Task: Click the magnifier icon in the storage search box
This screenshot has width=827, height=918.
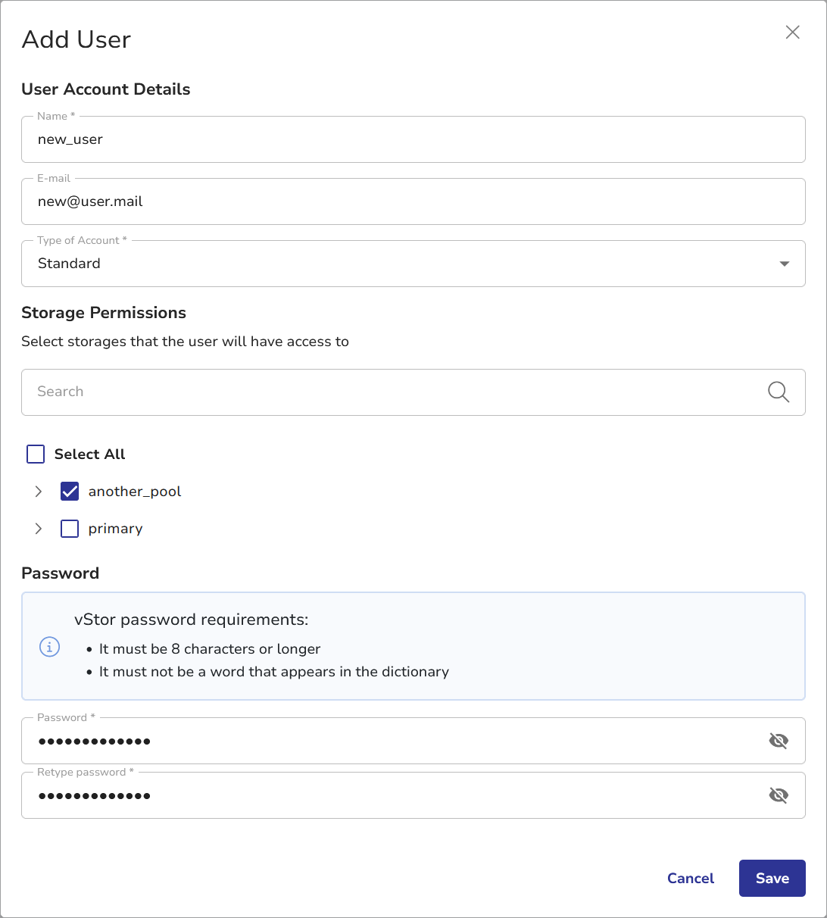Action: point(778,392)
